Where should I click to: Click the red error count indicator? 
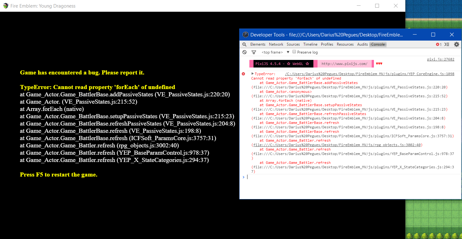pyautogui.click(x=439, y=44)
